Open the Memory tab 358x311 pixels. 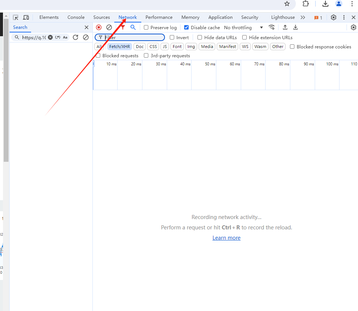pyautogui.click(x=190, y=17)
